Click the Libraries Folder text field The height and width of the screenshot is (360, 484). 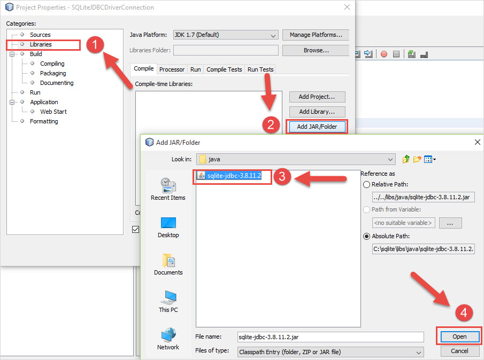pyautogui.click(x=226, y=50)
